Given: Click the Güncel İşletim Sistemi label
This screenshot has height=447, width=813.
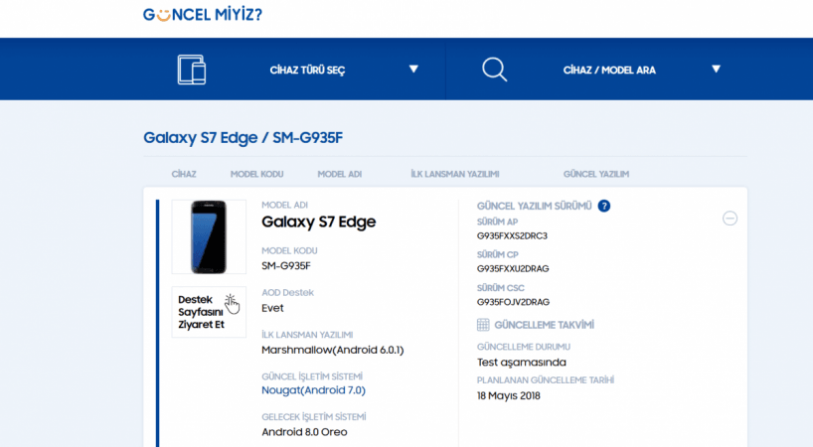Looking at the screenshot, I should coord(312,376).
